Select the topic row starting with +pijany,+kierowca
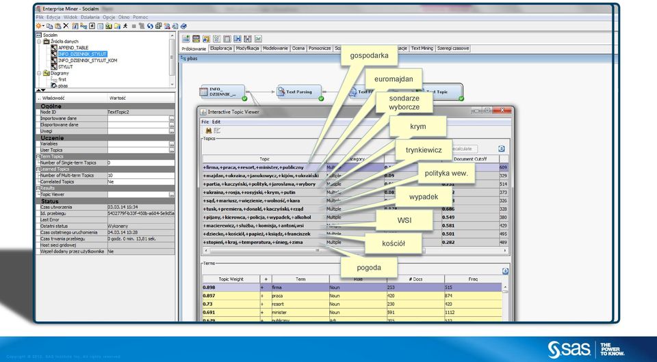 [355, 217]
